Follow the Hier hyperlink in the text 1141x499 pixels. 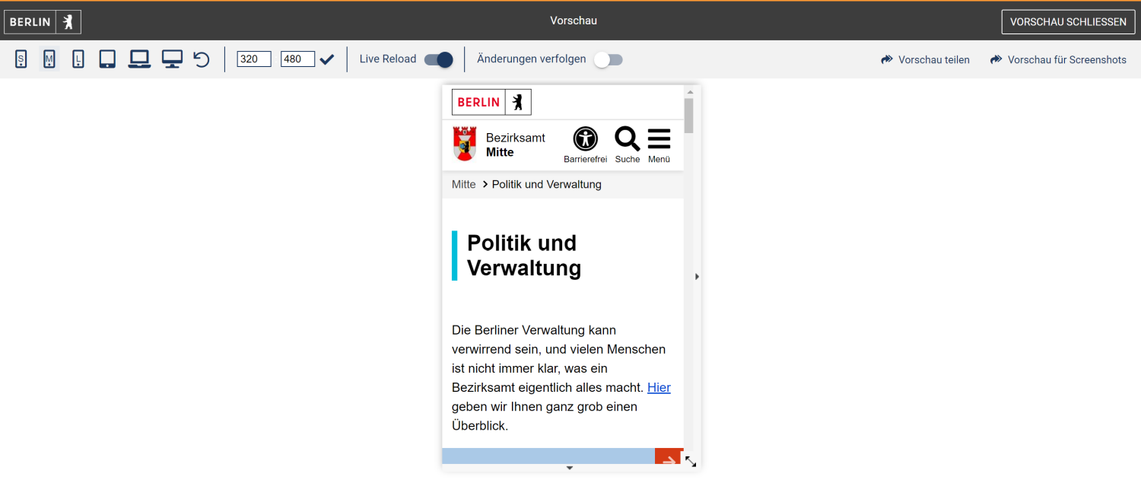coord(659,387)
